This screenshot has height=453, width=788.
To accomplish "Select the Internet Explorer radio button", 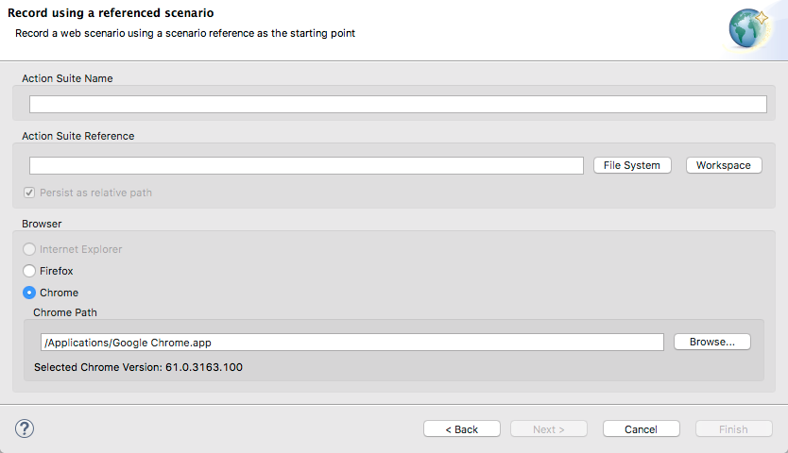I will click(29, 249).
